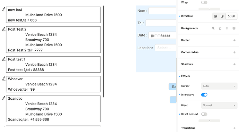Click the 'new test,tel : 666' line

(22, 20)
